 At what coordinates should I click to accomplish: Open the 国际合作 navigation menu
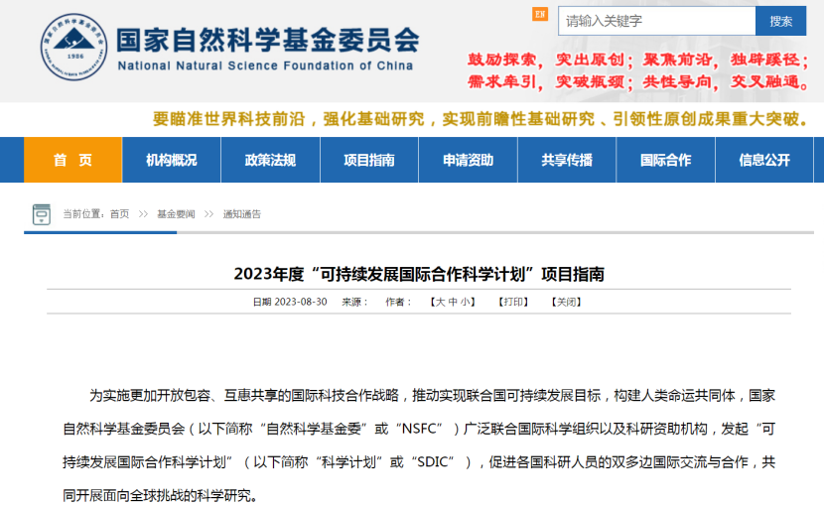coord(665,160)
